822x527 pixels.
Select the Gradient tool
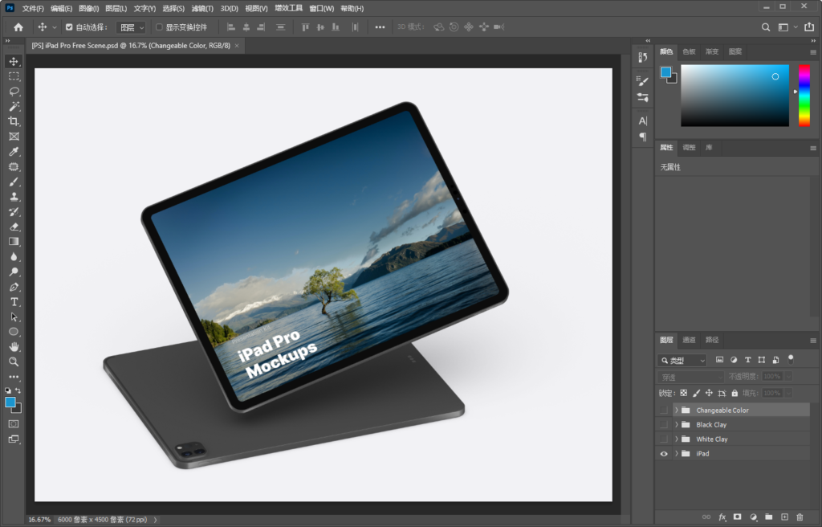(14, 242)
